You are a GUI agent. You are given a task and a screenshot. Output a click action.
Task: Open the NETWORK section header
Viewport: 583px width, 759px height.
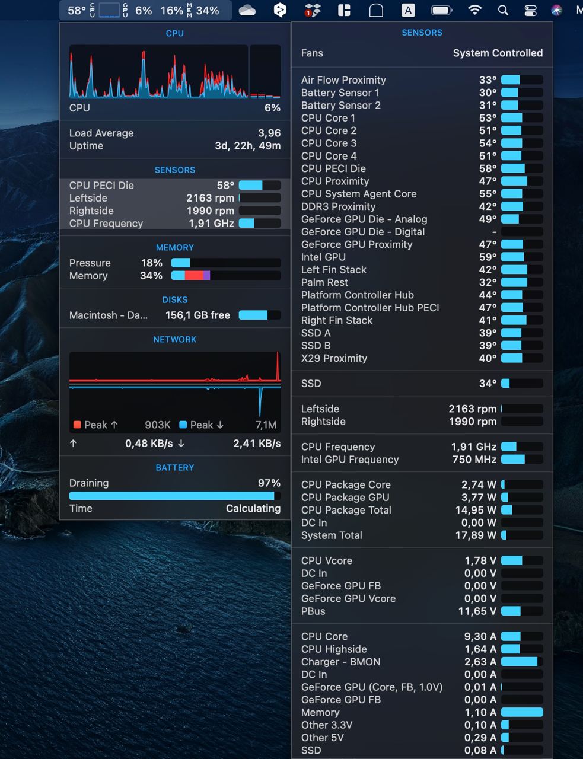pos(174,339)
